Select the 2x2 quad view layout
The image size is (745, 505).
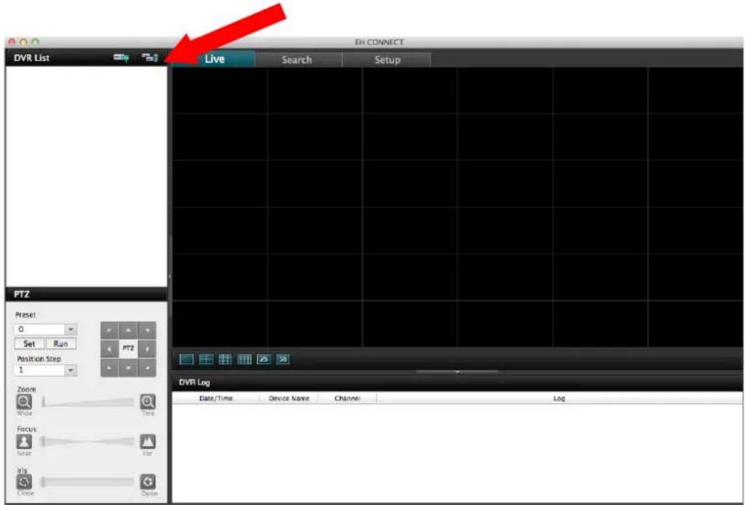click(x=206, y=360)
